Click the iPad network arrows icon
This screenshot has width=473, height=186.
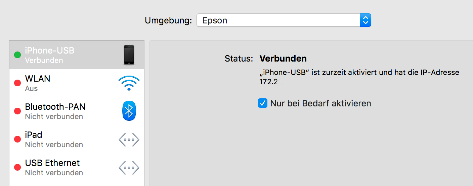coord(129,139)
